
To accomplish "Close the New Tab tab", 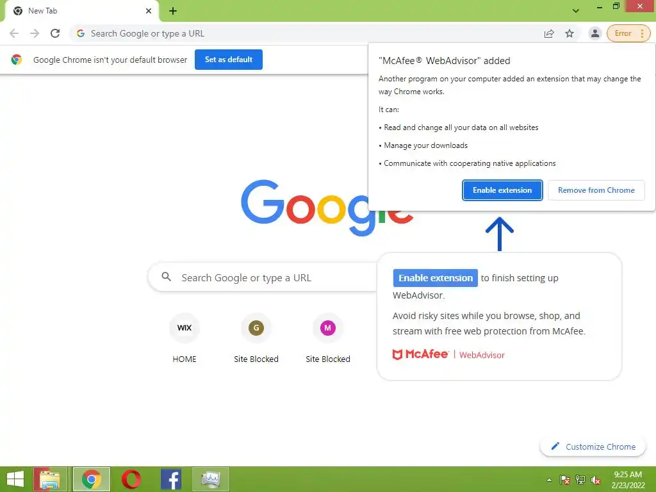I will (149, 11).
